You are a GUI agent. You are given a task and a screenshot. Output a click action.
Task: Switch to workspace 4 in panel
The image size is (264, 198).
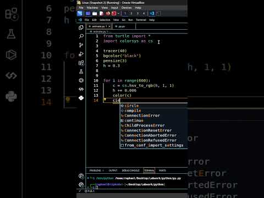[144, 13]
